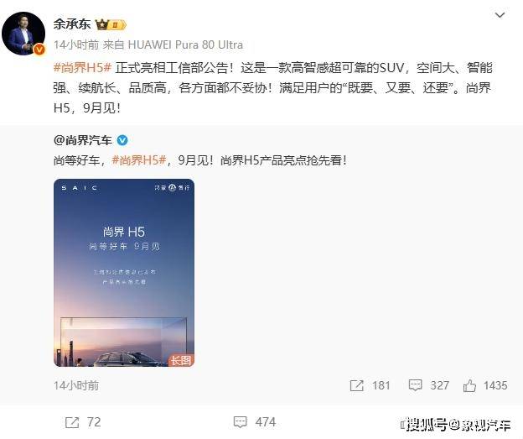Image resolution: width=523 pixels, height=439 pixels.
Task: Click the repost icon showing 72
Action: coord(72,422)
